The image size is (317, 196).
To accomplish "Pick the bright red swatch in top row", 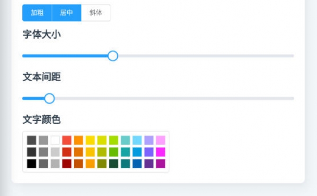I will coord(67,140).
